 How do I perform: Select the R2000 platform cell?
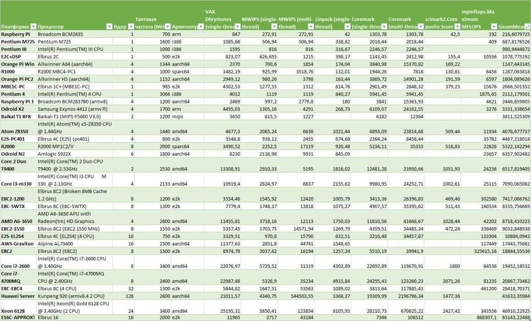(x=18, y=147)
